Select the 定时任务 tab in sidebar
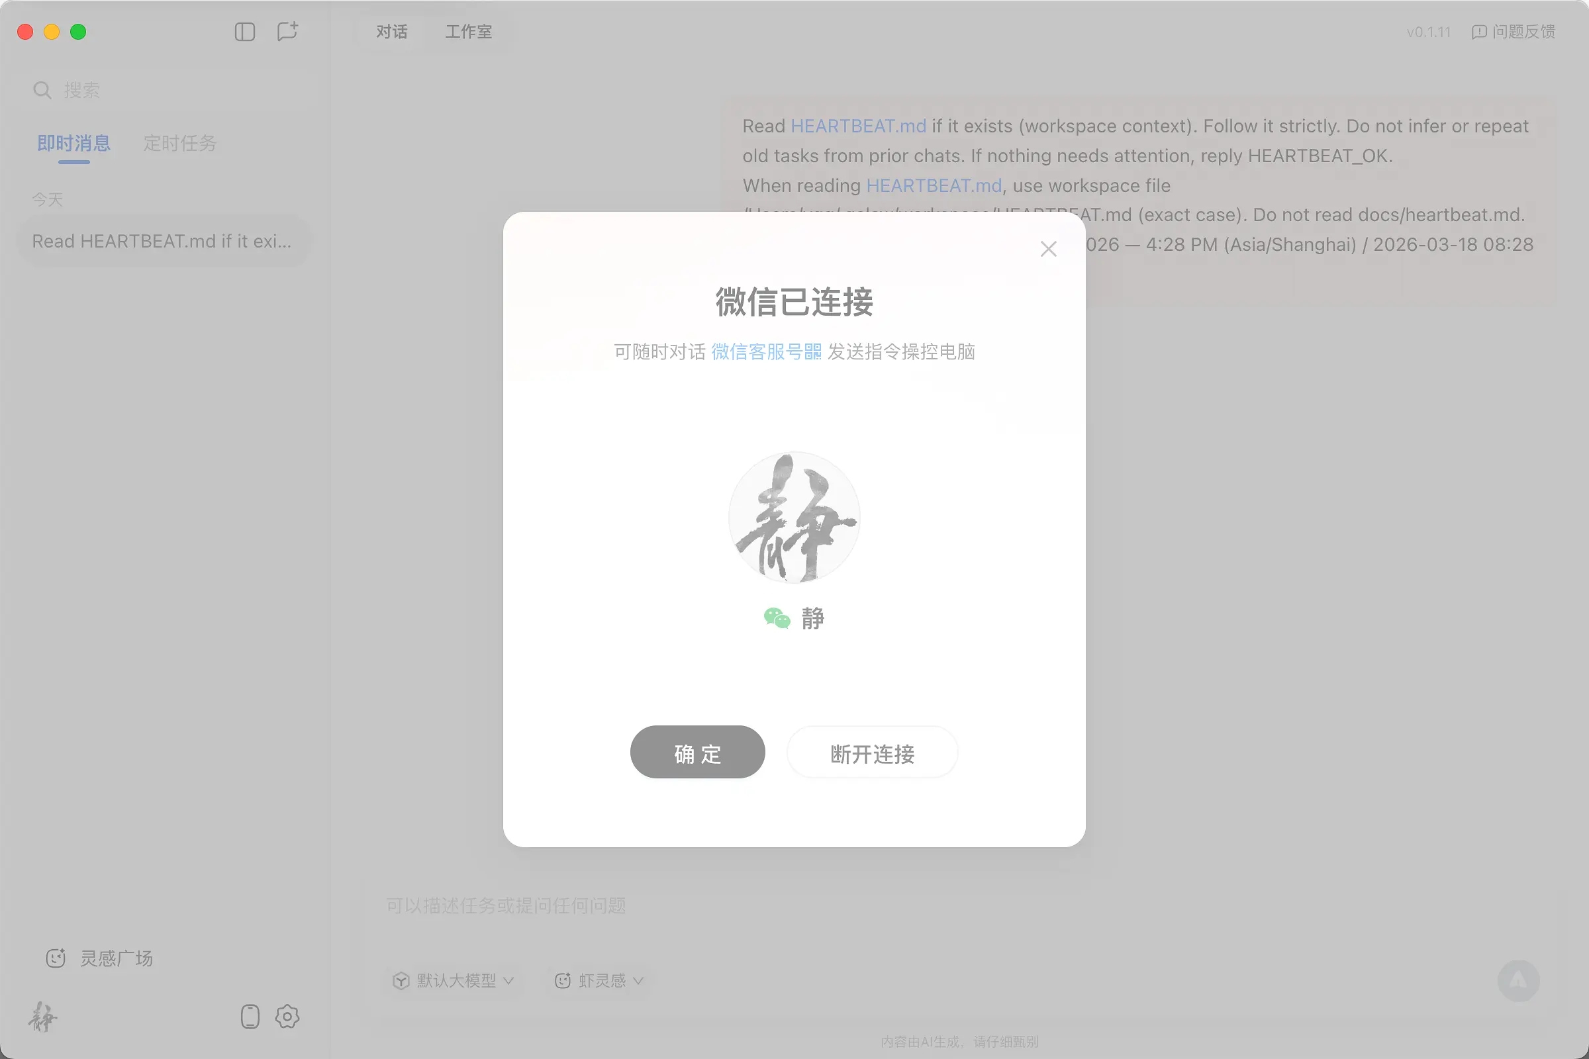 [x=179, y=143]
